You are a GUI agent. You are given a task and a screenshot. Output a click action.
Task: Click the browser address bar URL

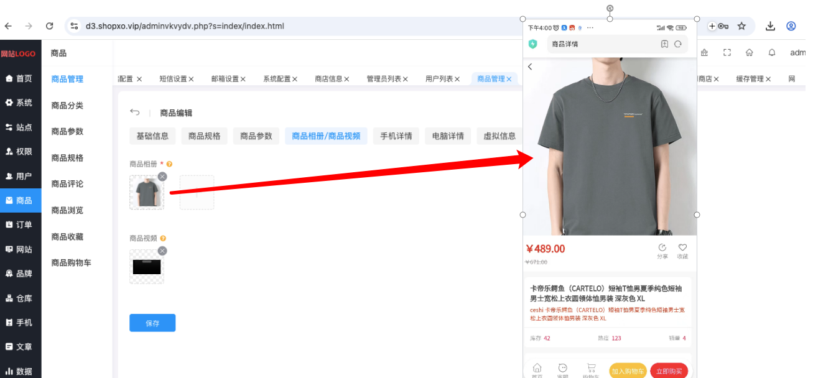185,26
